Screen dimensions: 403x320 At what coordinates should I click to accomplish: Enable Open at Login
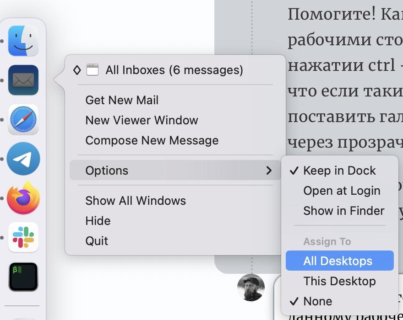point(342,191)
